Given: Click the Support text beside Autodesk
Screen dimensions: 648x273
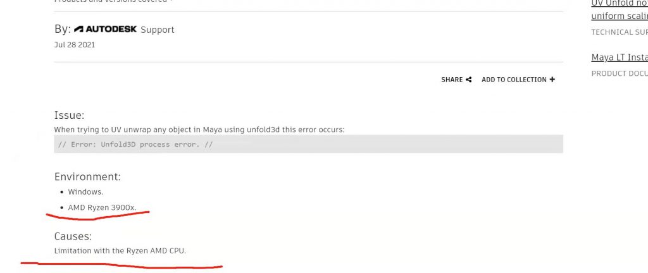Looking at the screenshot, I should pos(157,30).
